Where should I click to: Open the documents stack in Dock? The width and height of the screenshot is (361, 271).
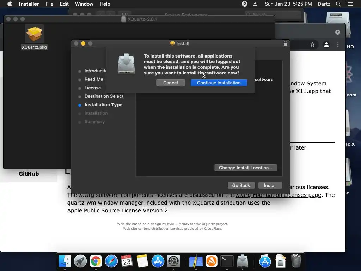click(x=280, y=261)
